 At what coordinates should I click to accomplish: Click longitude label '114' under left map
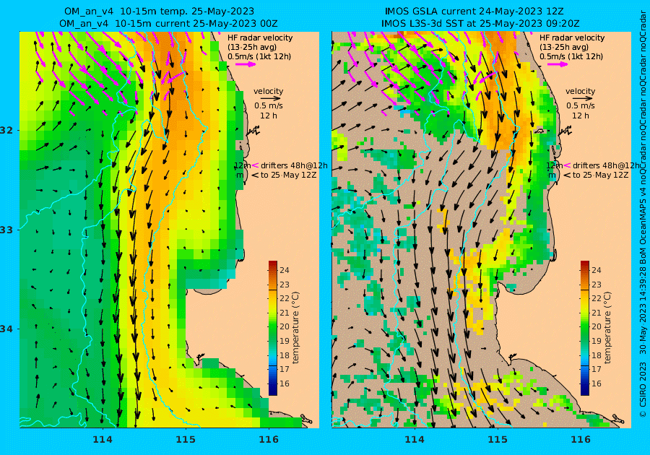pos(103,439)
